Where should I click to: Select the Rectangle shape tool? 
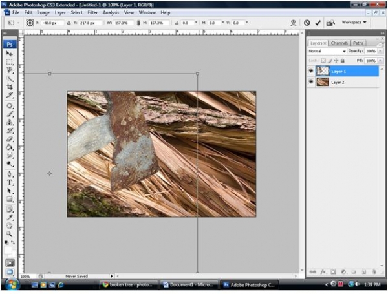tap(10, 199)
